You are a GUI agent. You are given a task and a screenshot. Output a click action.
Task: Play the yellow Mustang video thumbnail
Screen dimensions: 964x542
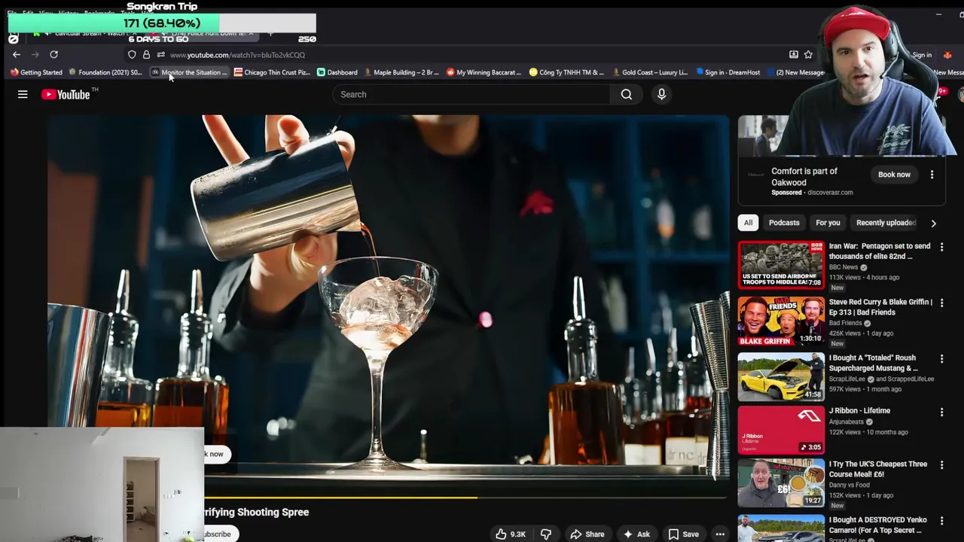[781, 376]
